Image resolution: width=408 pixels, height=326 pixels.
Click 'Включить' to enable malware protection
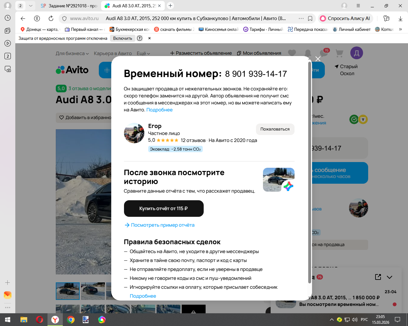coord(122,38)
